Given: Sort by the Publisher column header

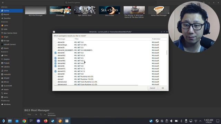Looking at the screenshot, I should point(159,39).
